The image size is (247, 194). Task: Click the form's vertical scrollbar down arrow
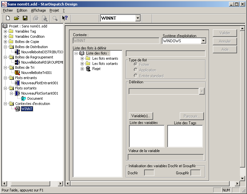coord(242,178)
